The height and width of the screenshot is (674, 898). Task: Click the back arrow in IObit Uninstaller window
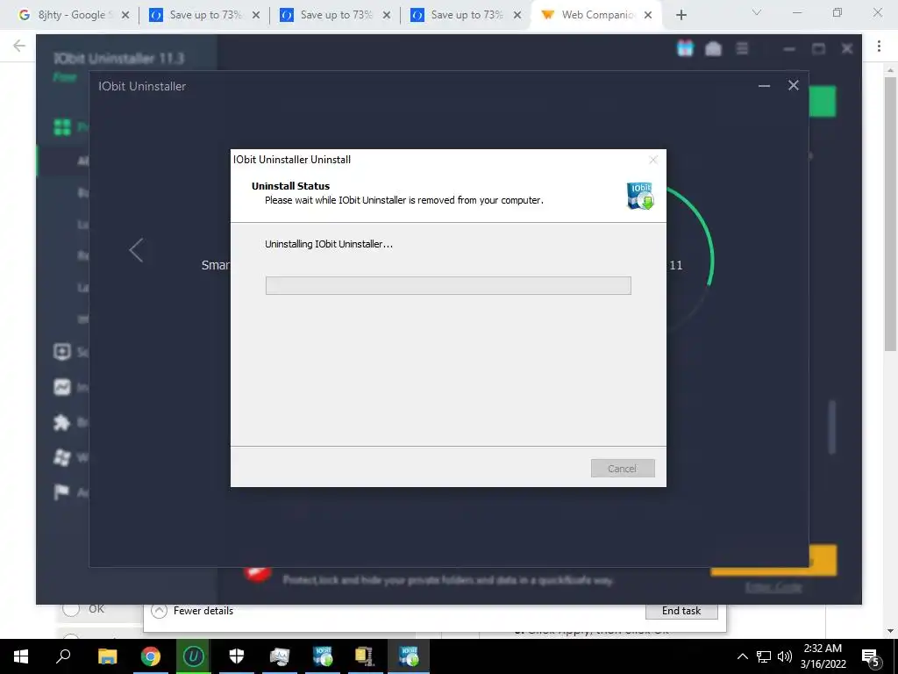pos(136,250)
